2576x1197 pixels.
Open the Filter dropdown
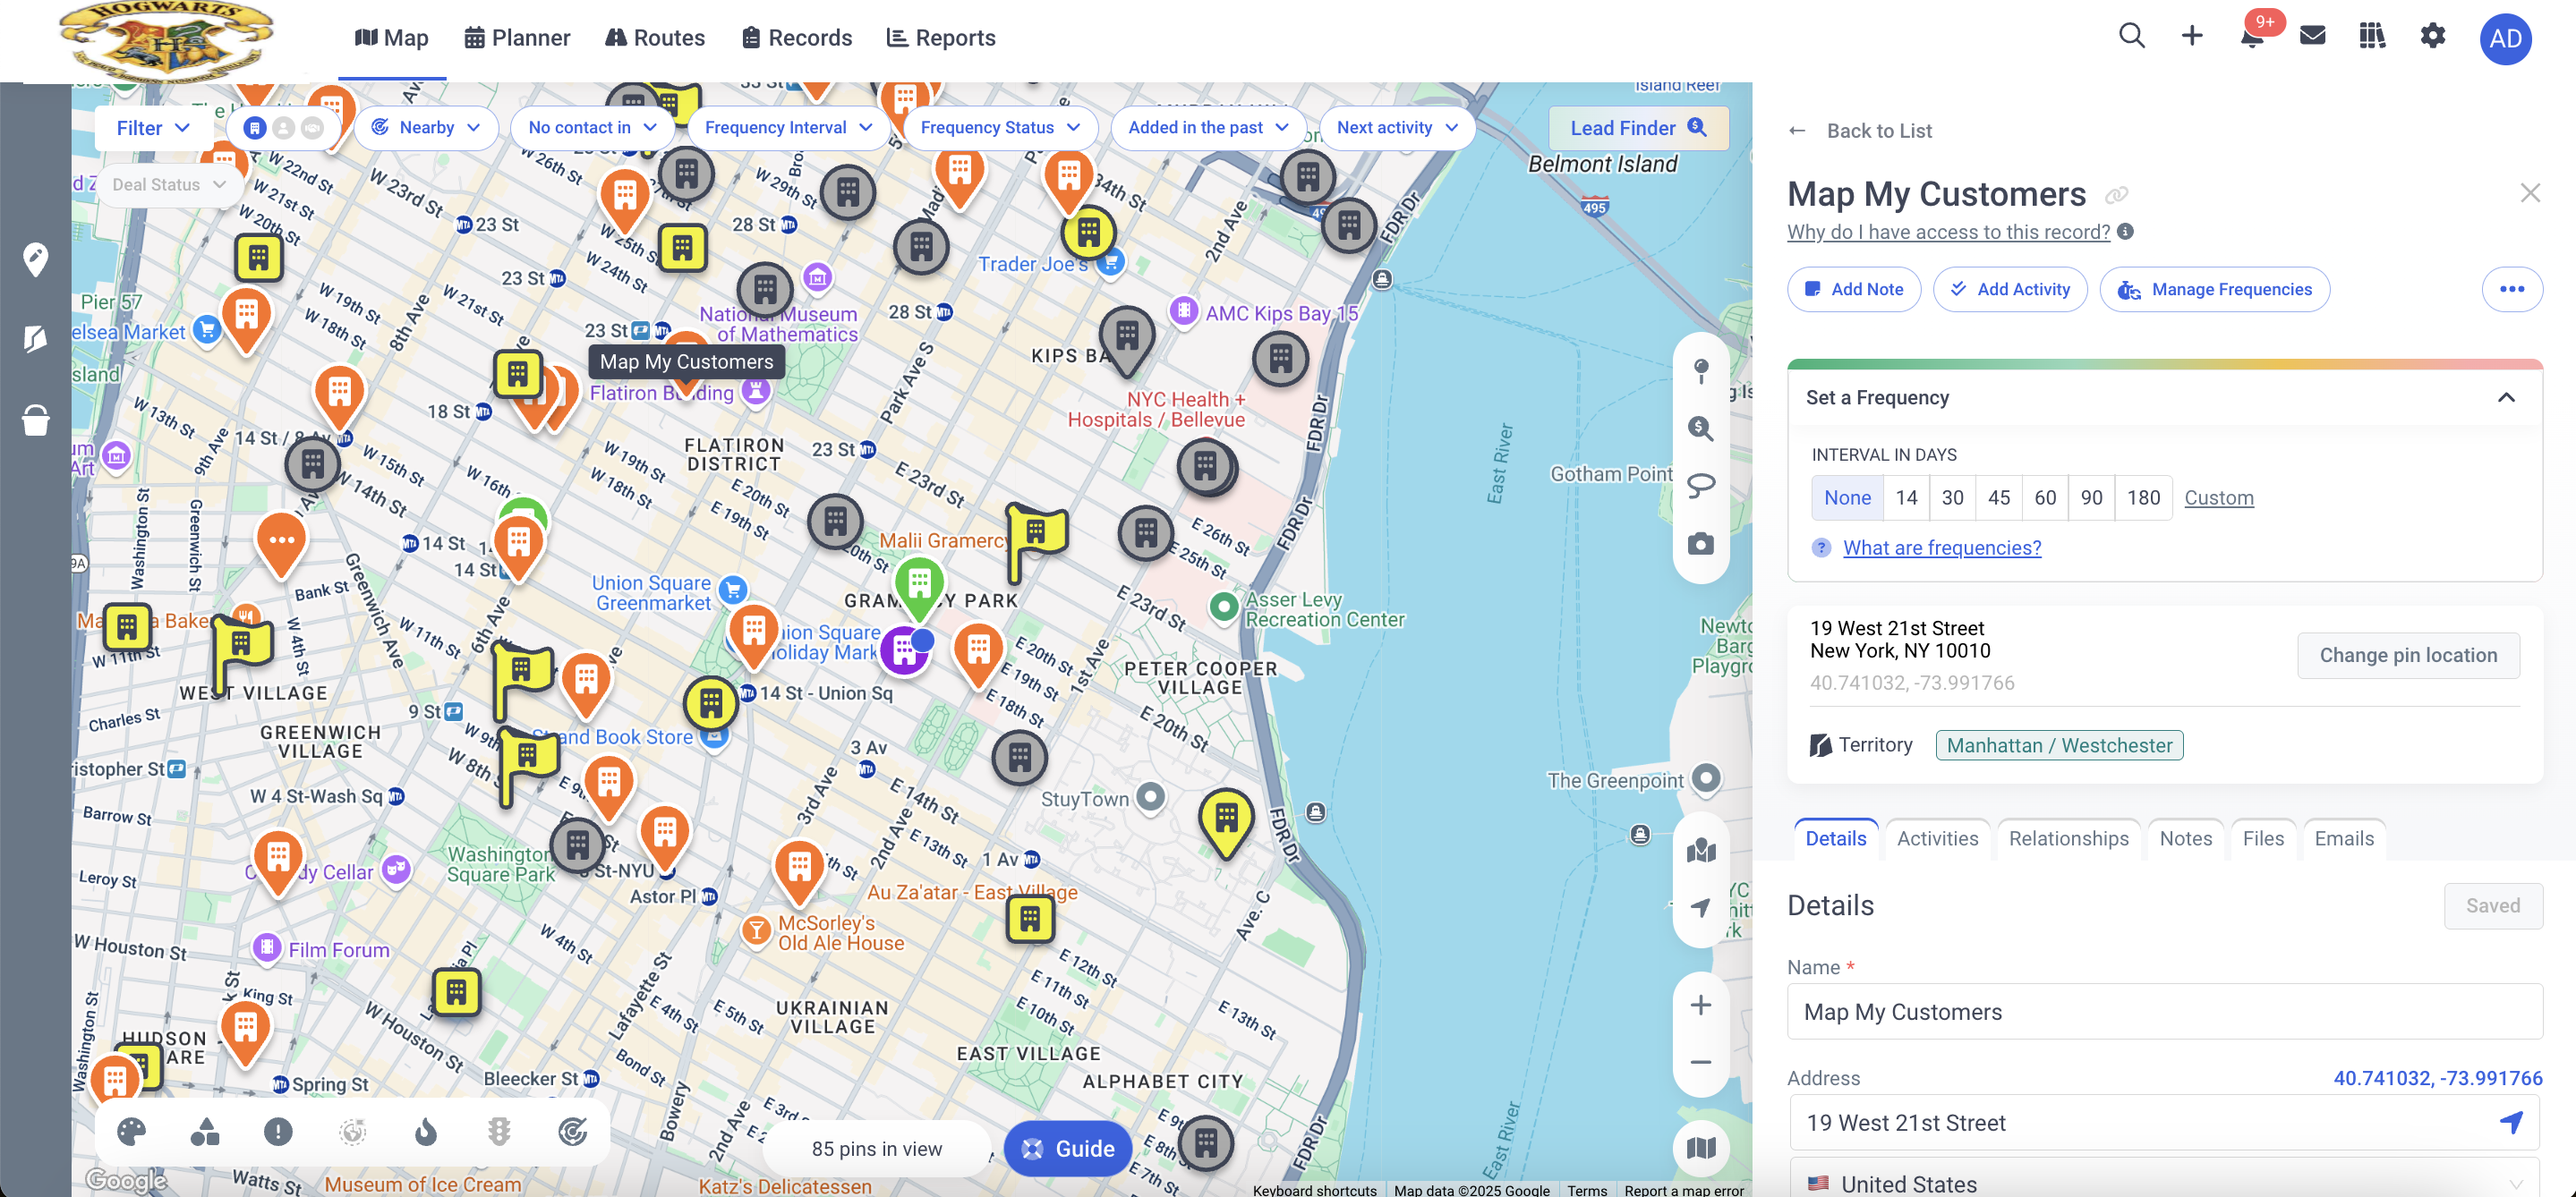(x=153, y=128)
